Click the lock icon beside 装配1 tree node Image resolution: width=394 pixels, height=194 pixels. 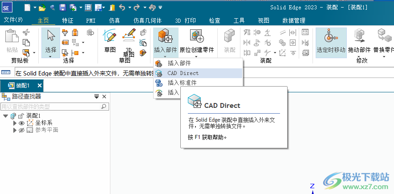[21, 116]
